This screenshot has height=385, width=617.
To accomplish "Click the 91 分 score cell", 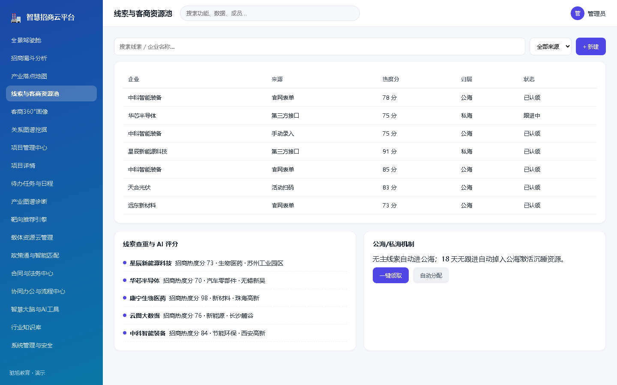I will click(x=390, y=151).
